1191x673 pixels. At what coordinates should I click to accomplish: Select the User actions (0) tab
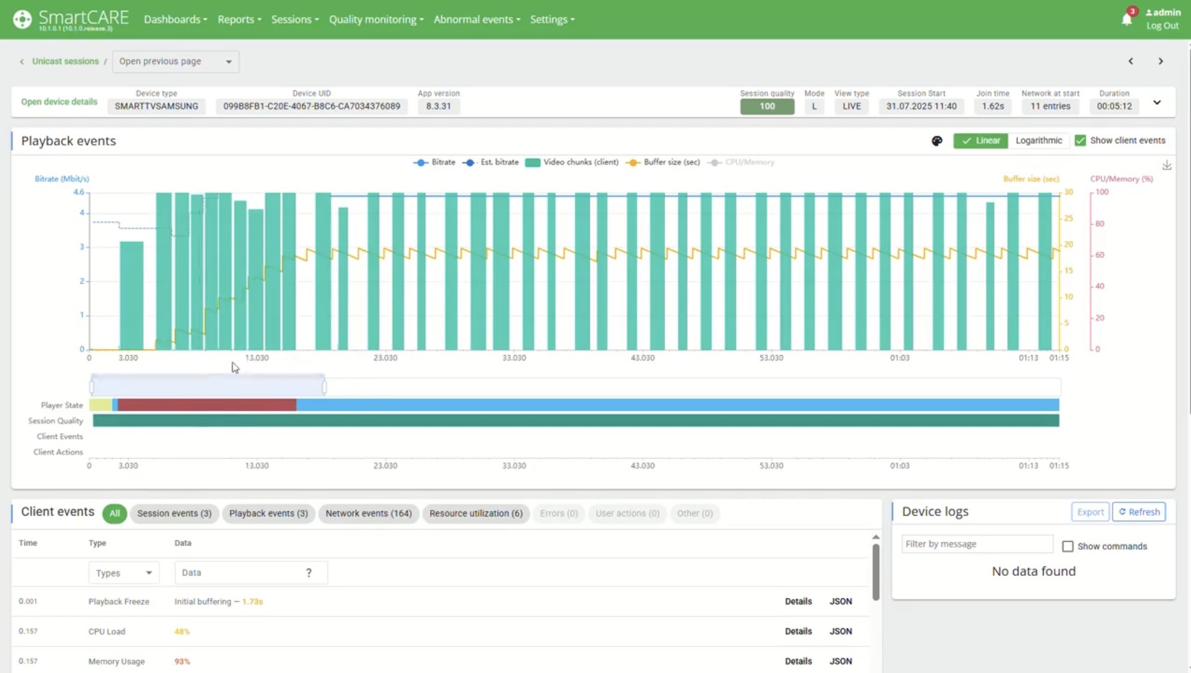[x=627, y=513]
